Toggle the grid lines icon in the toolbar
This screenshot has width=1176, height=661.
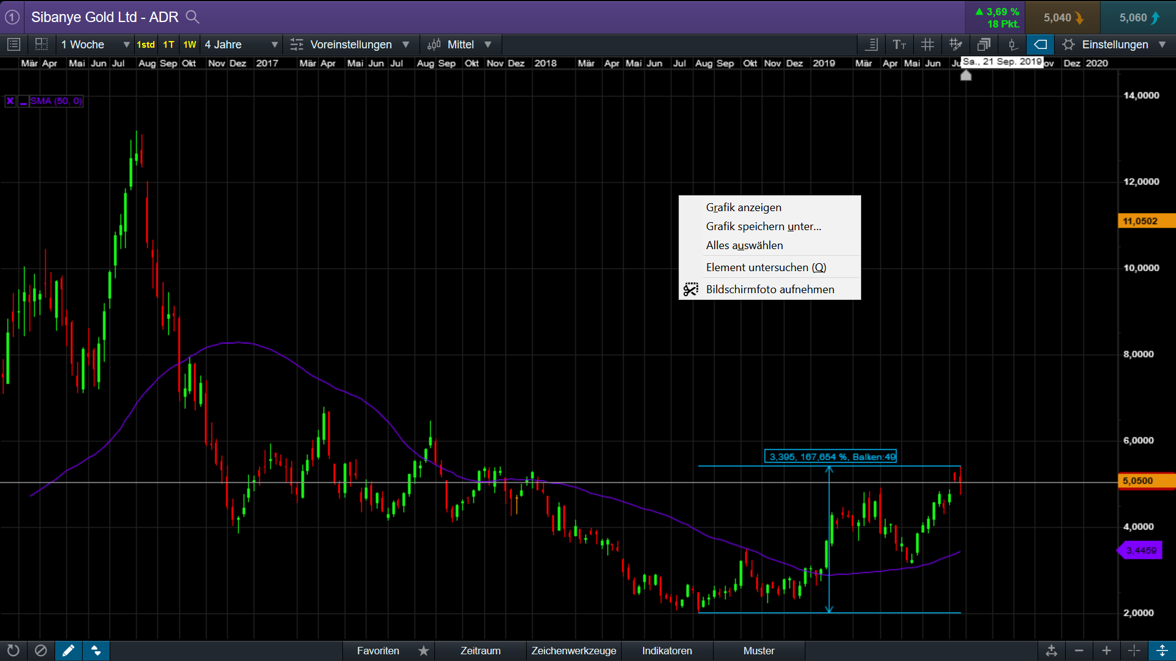pyautogui.click(x=927, y=45)
